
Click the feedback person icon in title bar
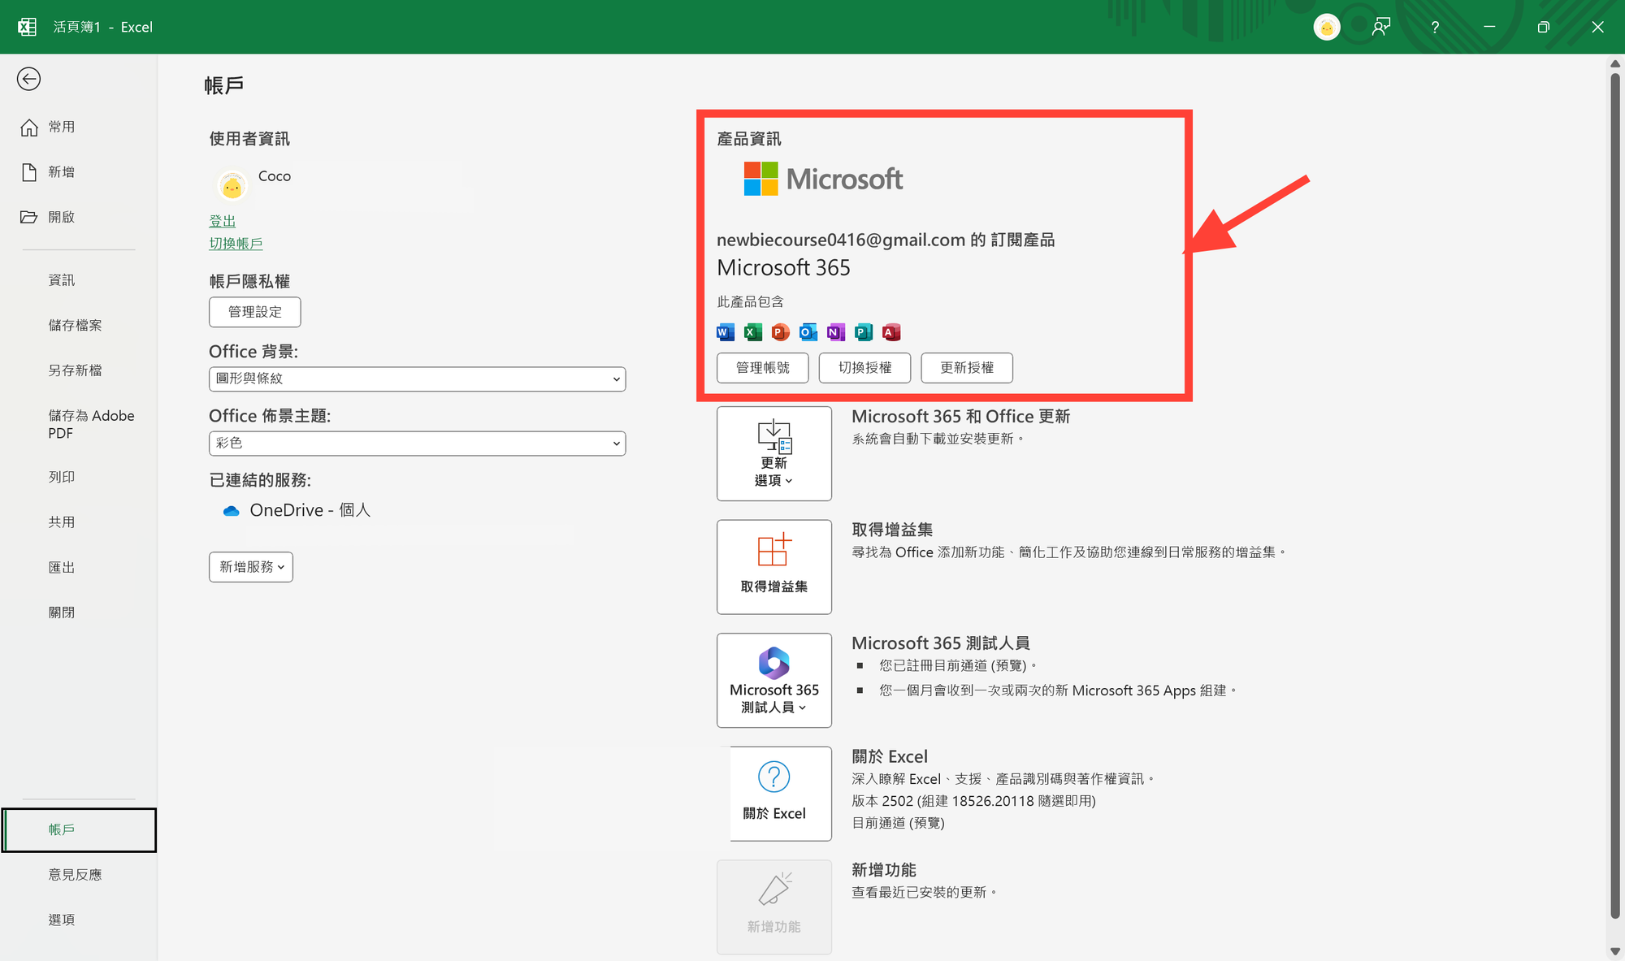point(1380,27)
